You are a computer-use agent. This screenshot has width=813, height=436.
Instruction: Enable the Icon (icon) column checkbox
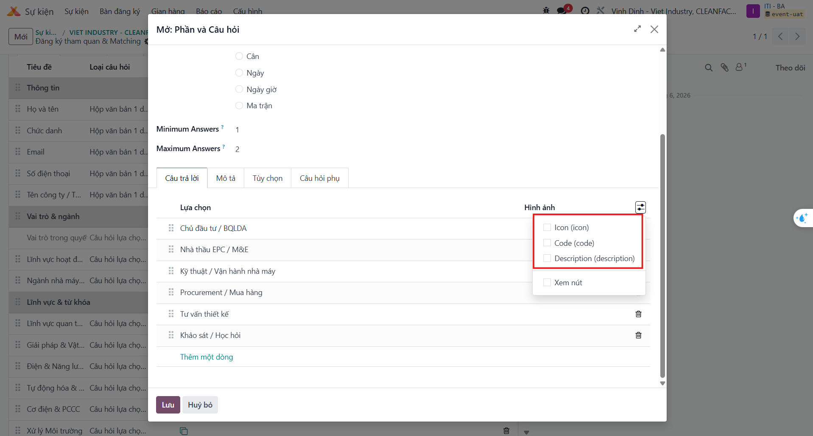(547, 227)
